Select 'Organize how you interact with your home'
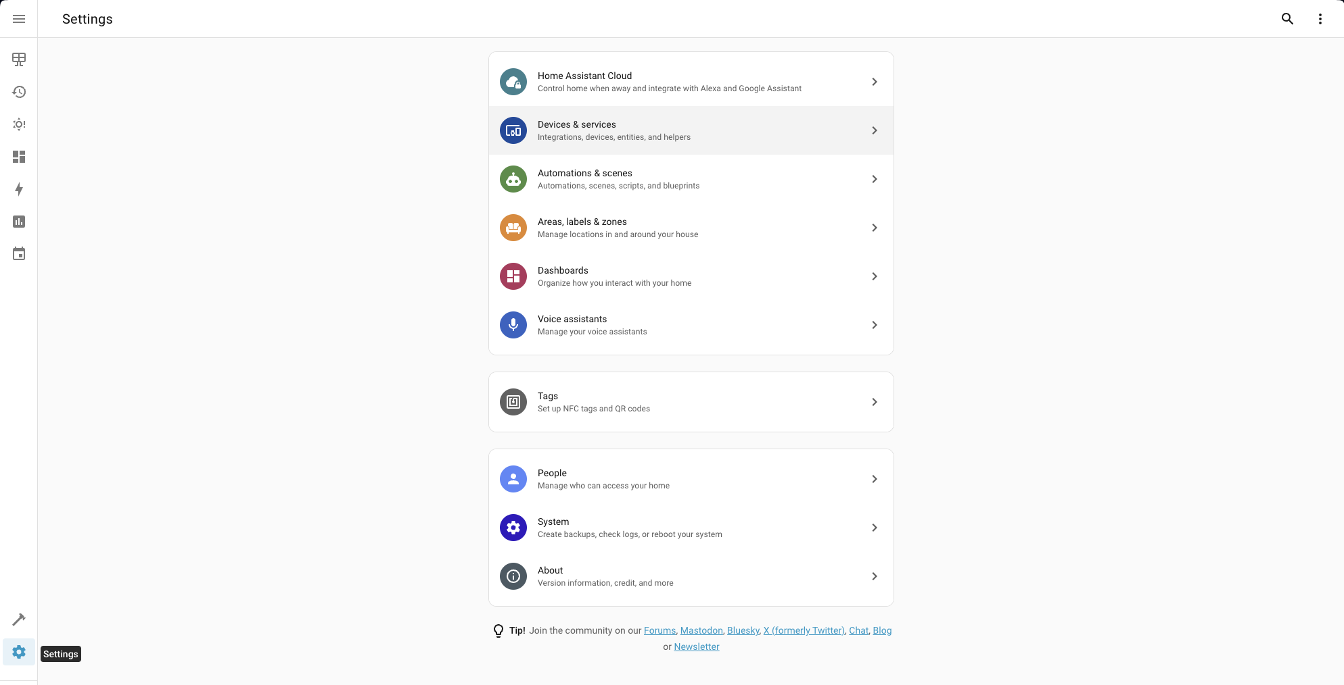The width and height of the screenshot is (1344, 685). click(614, 283)
